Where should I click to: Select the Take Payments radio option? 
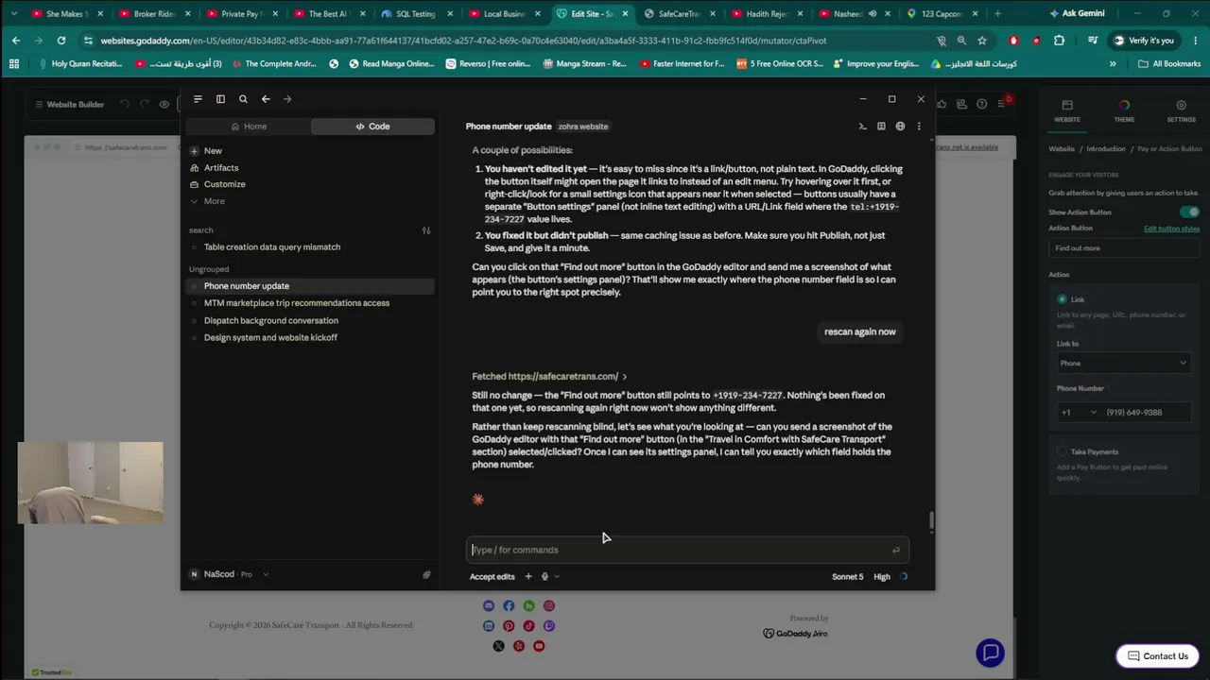click(x=1063, y=451)
